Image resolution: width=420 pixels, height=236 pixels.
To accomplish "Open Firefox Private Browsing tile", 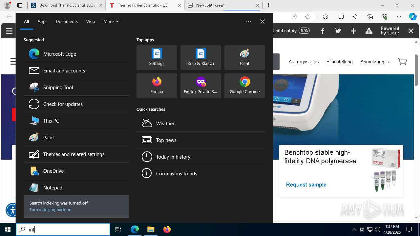I will [201, 86].
